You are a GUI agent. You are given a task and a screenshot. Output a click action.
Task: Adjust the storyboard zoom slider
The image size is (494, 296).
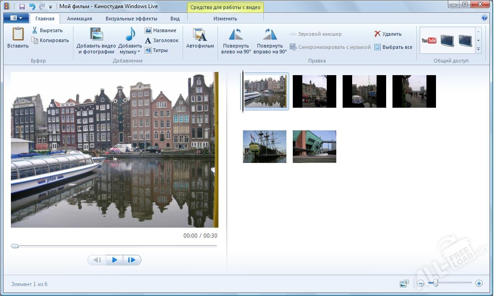[436, 283]
